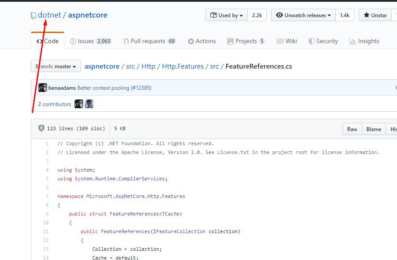Click the 2.2k used-by count

coord(257,15)
